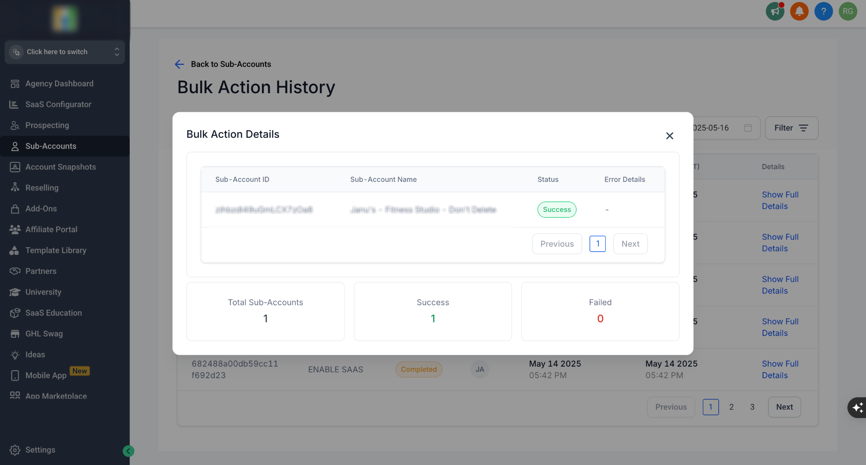Collapse the sidebar with green chevron
866x465 pixels.
(128, 451)
